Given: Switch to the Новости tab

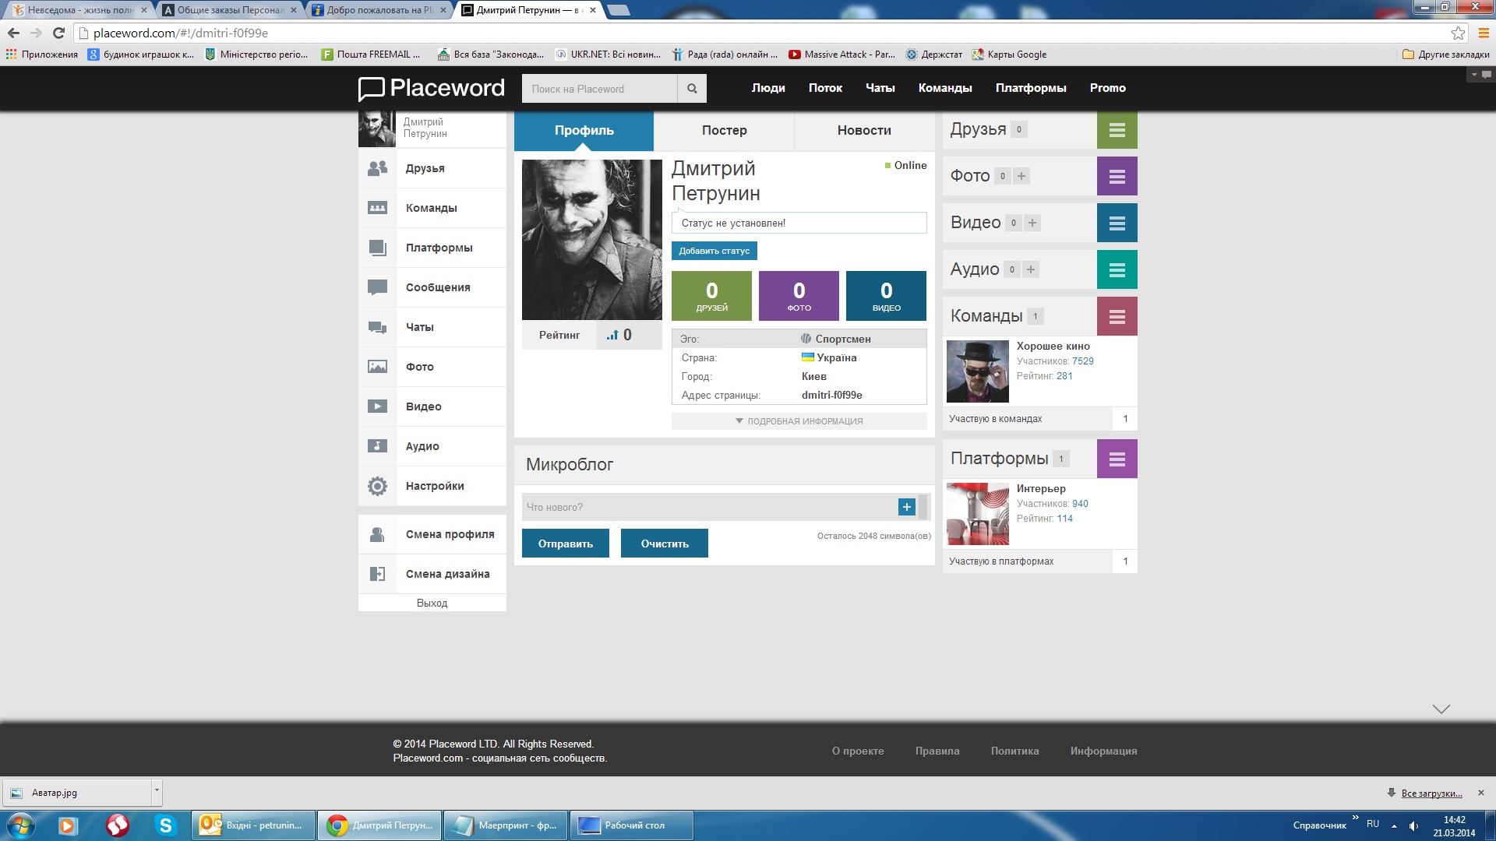Looking at the screenshot, I should click(x=864, y=130).
